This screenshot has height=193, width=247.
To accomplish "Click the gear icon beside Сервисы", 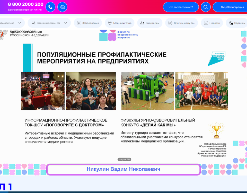I will coord(231,23).
